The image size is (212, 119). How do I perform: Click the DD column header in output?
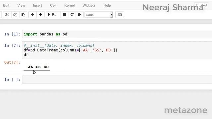46,67
